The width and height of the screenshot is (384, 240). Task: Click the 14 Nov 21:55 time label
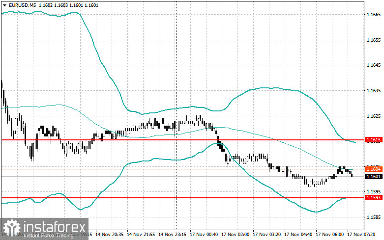click(141, 235)
